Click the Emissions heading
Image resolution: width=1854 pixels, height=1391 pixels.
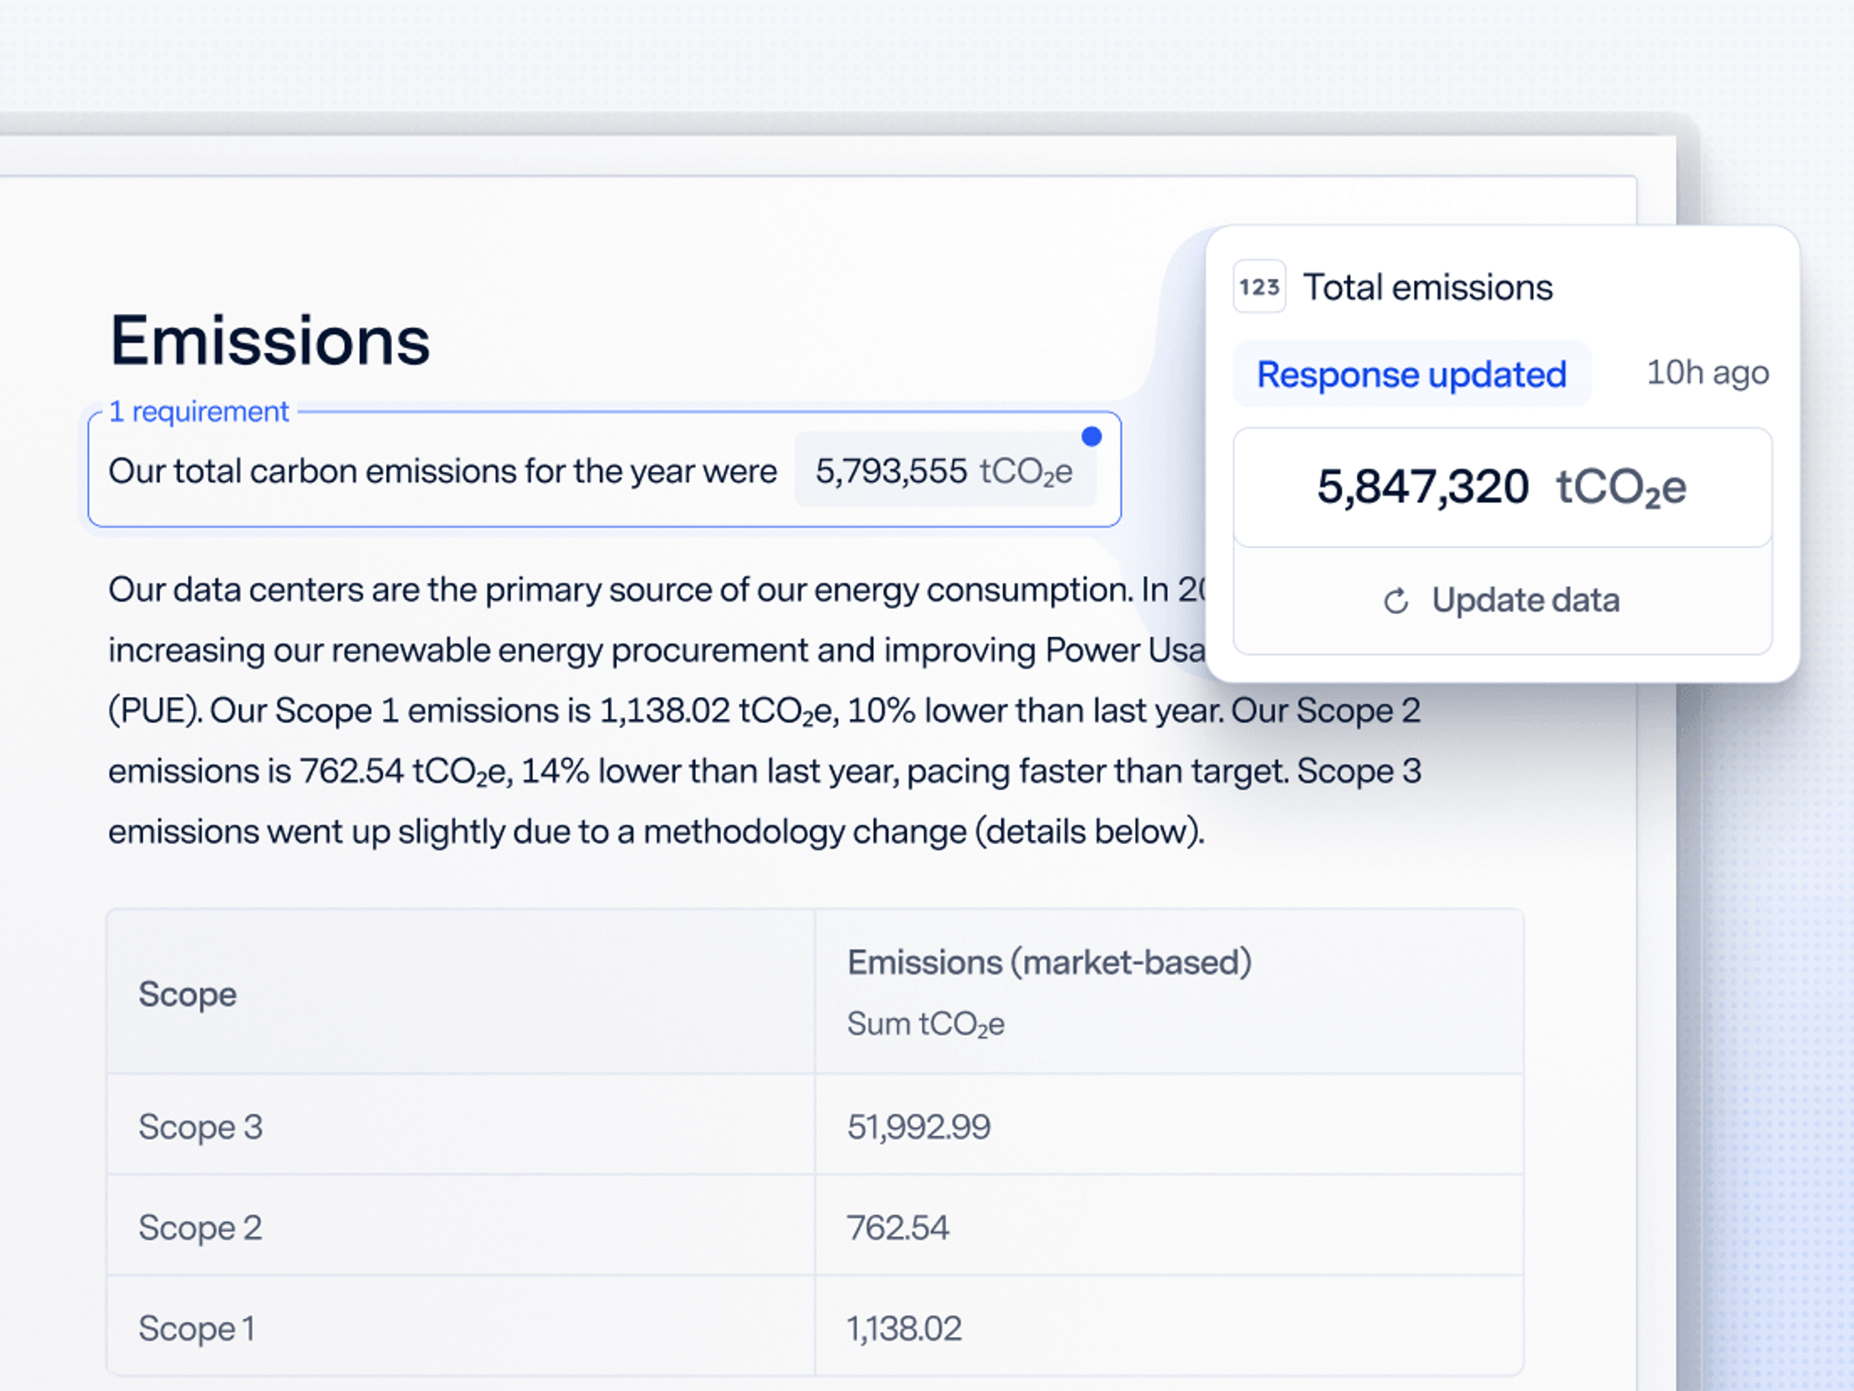tap(270, 341)
